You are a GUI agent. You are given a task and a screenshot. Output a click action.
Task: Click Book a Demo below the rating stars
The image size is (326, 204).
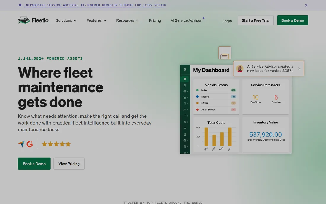coord(34,164)
